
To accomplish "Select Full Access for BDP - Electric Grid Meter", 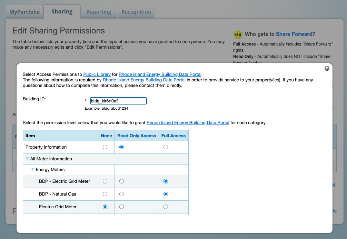I will coord(166,181).
